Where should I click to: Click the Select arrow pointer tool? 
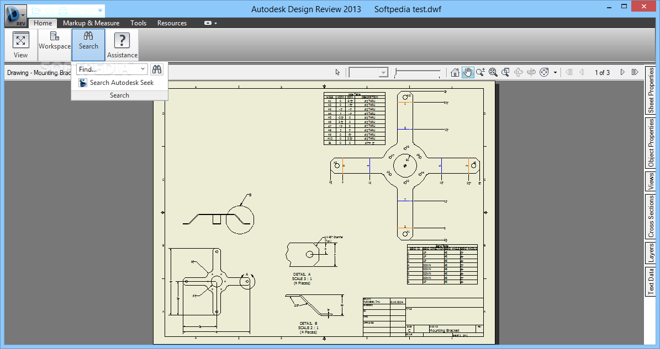pyautogui.click(x=337, y=72)
